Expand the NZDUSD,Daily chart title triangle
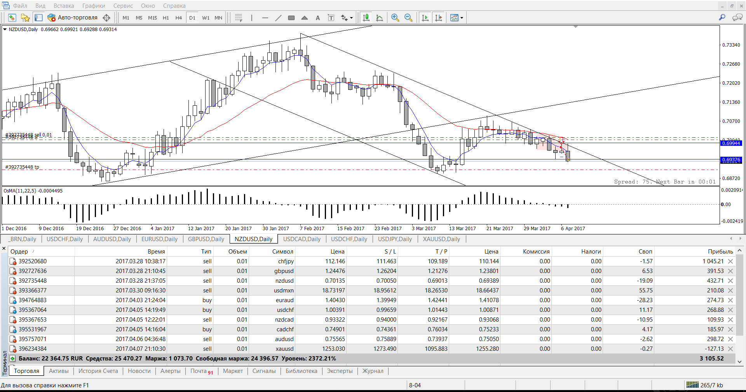This screenshot has width=746, height=392. 5,29
